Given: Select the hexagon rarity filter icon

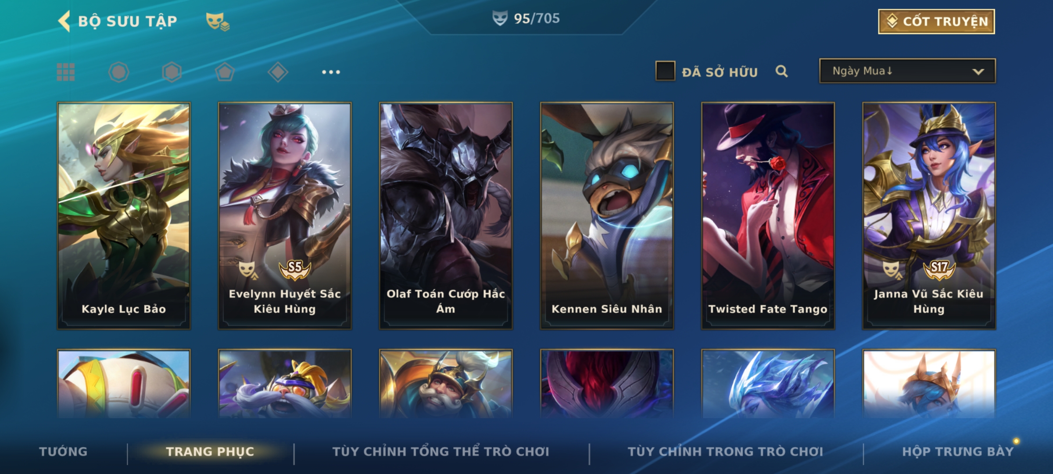Looking at the screenshot, I should pos(172,72).
